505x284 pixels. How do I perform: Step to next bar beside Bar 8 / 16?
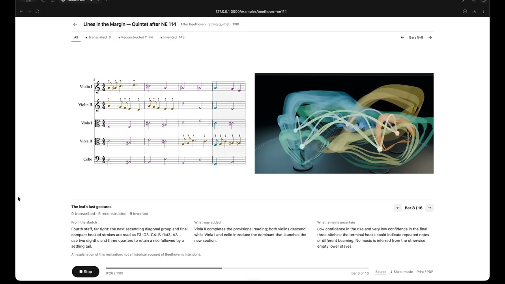[x=429, y=208]
